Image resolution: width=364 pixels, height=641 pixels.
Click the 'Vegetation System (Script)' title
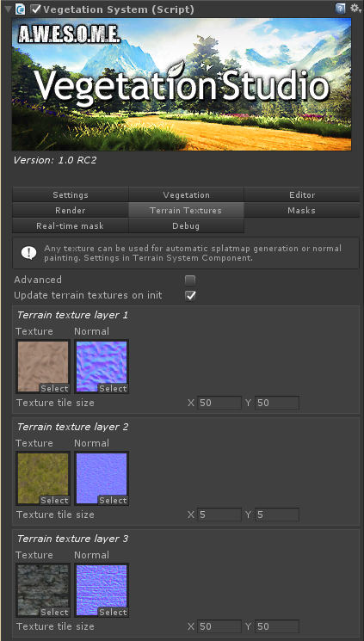pyautogui.click(x=119, y=9)
